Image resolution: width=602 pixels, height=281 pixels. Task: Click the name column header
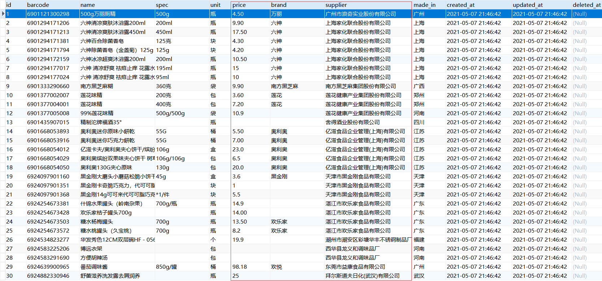tap(117, 5)
